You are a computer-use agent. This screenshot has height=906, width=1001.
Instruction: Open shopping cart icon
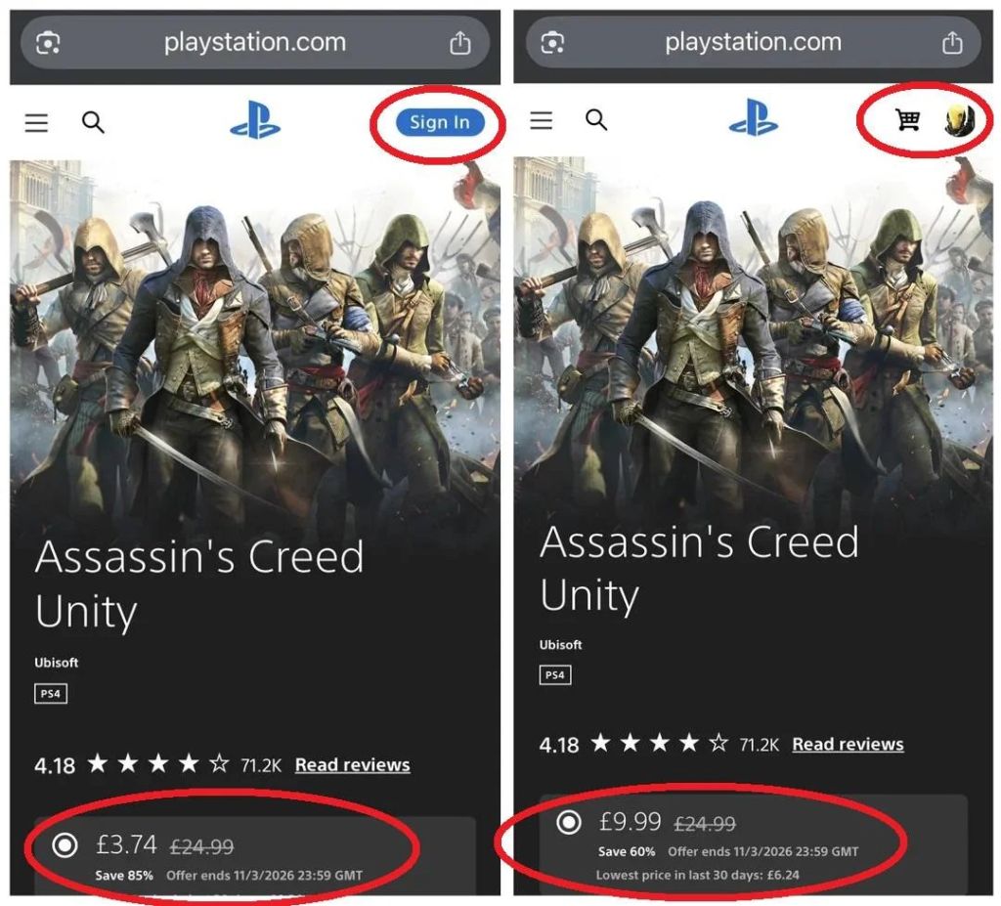coord(908,119)
